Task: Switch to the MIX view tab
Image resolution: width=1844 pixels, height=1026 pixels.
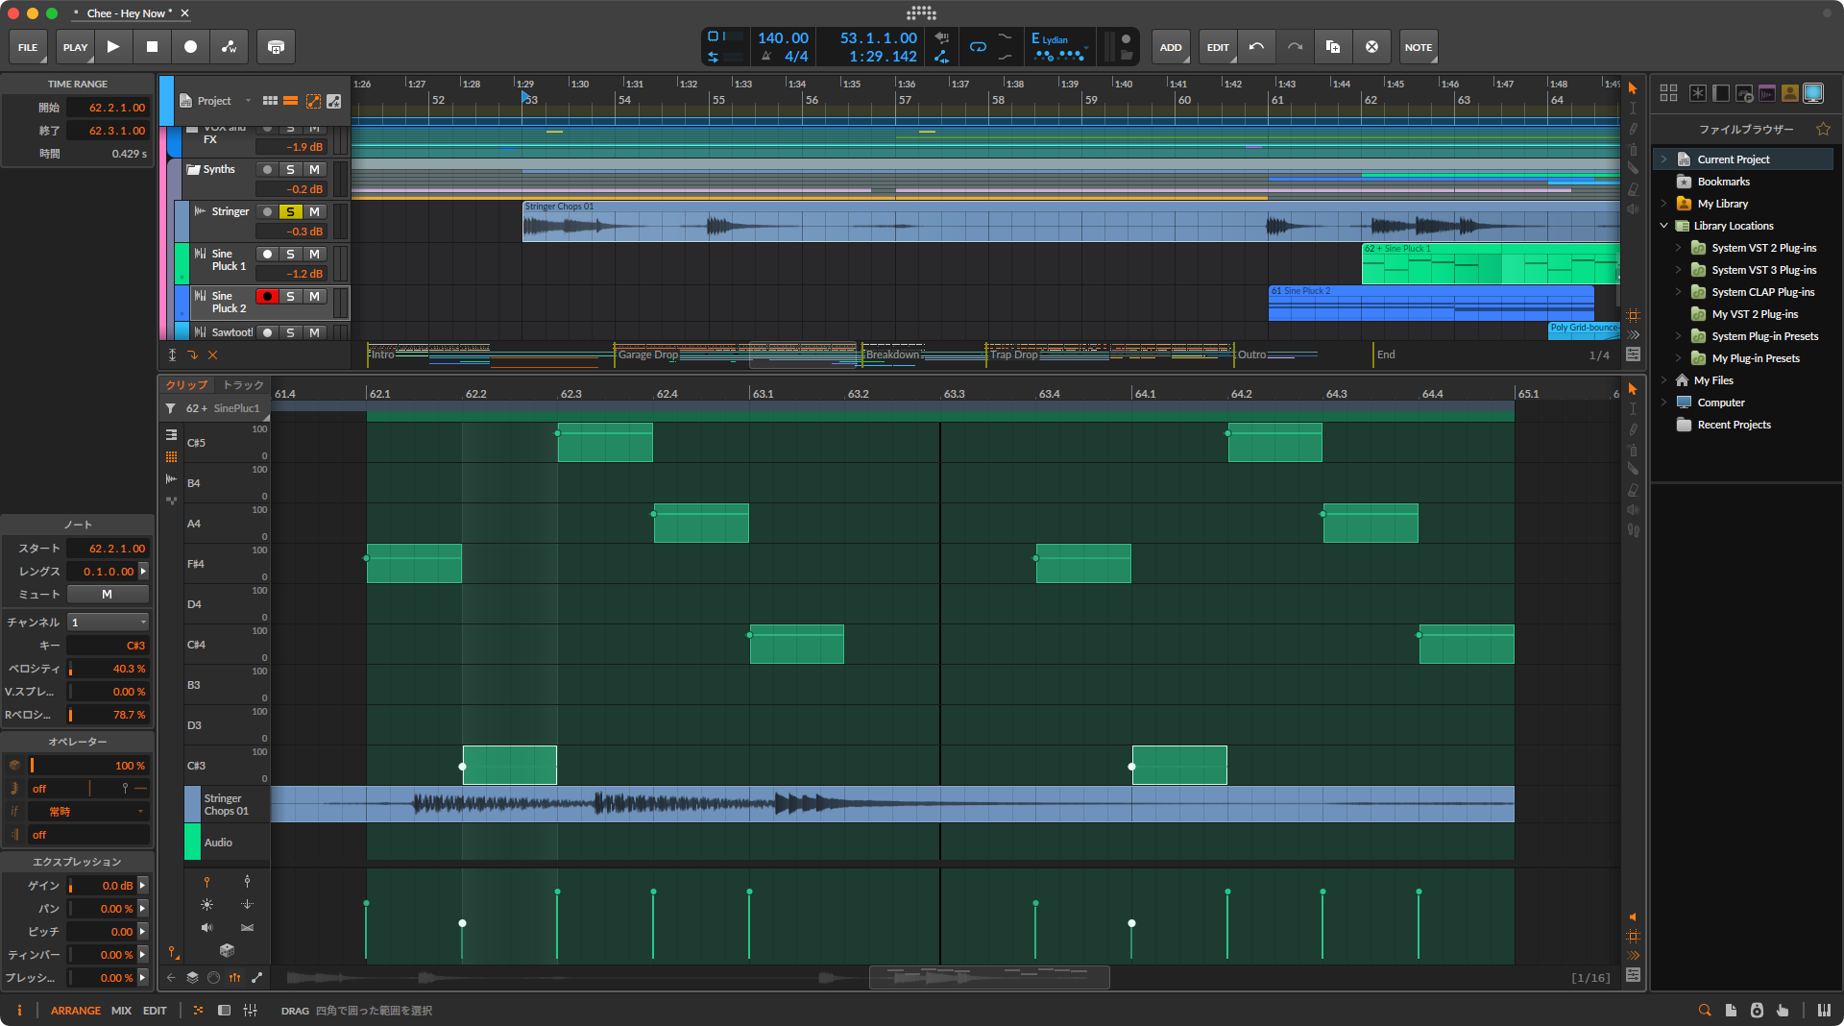Action: (121, 1011)
